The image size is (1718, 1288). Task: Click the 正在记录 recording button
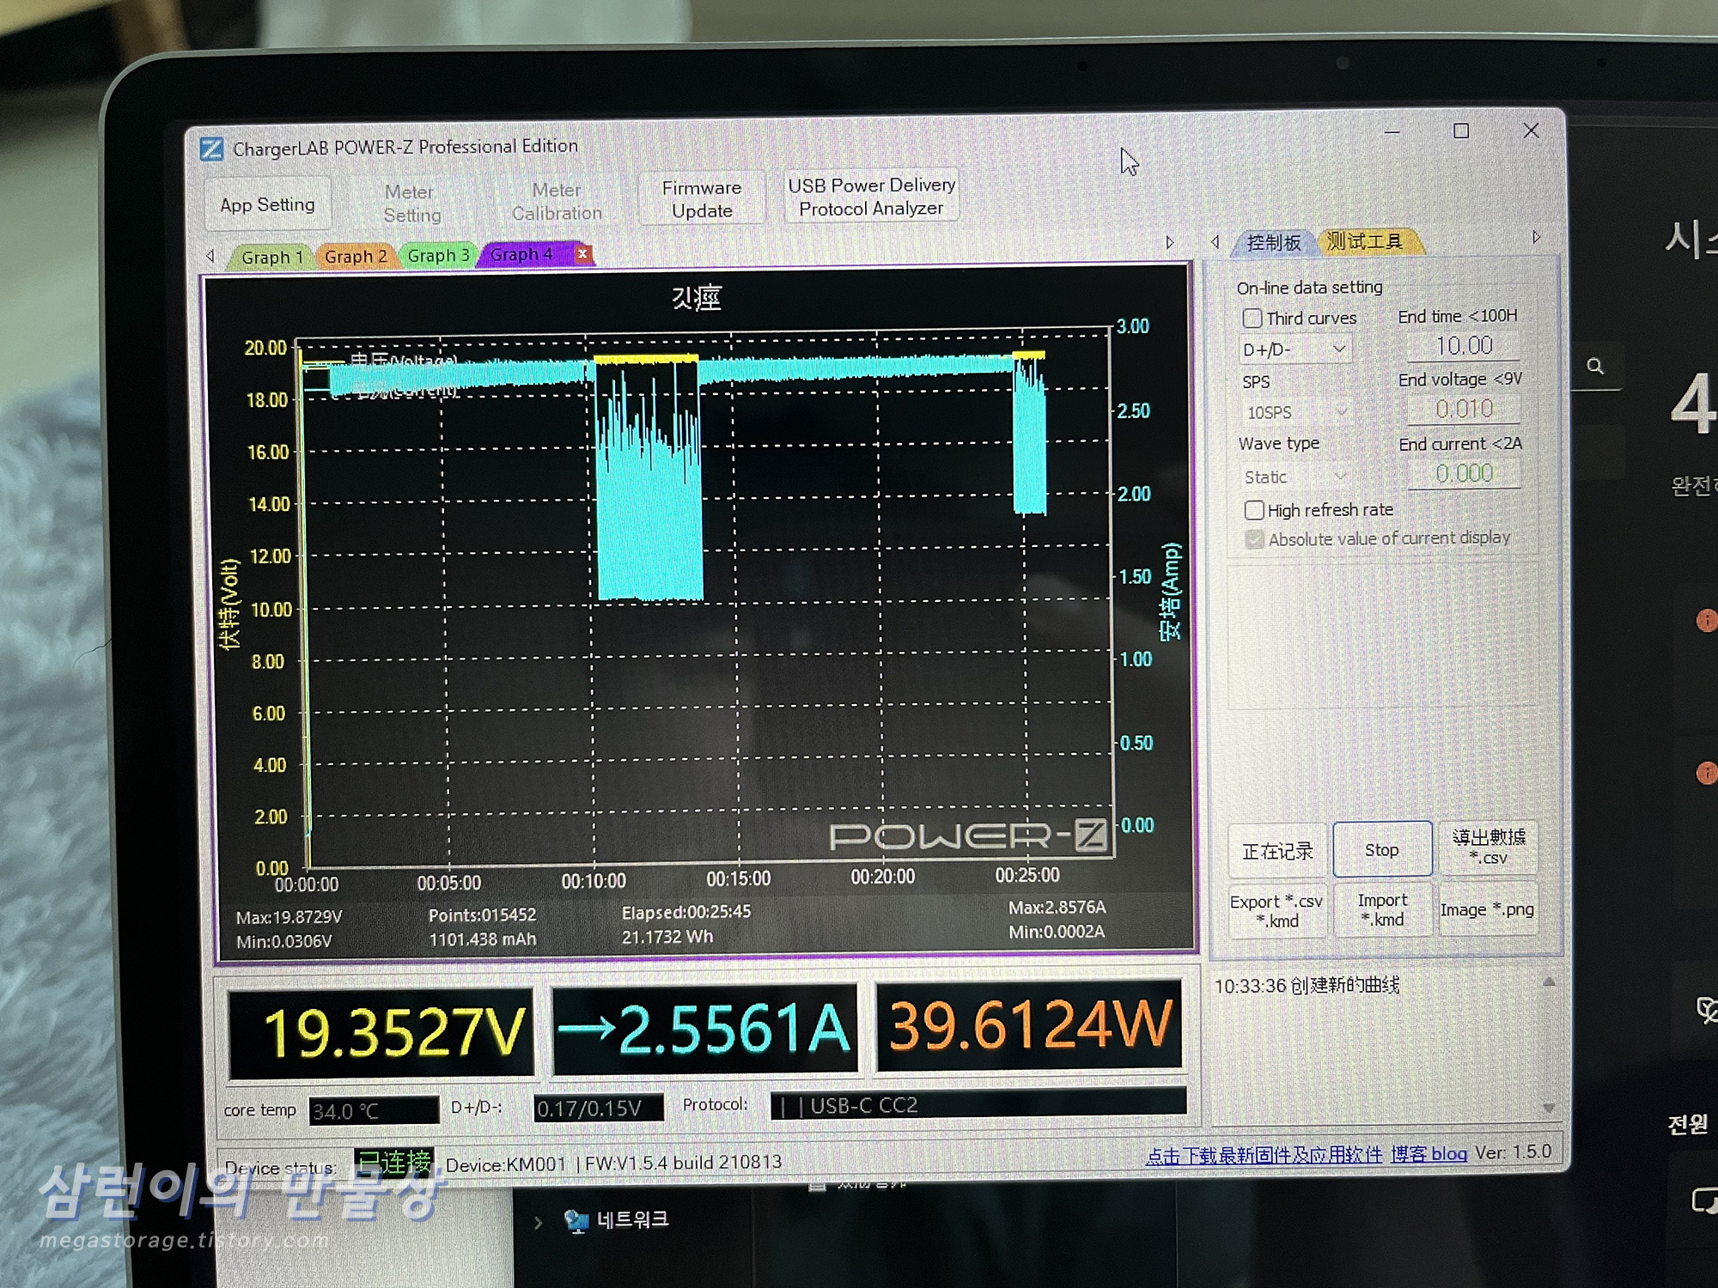coord(1278,851)
